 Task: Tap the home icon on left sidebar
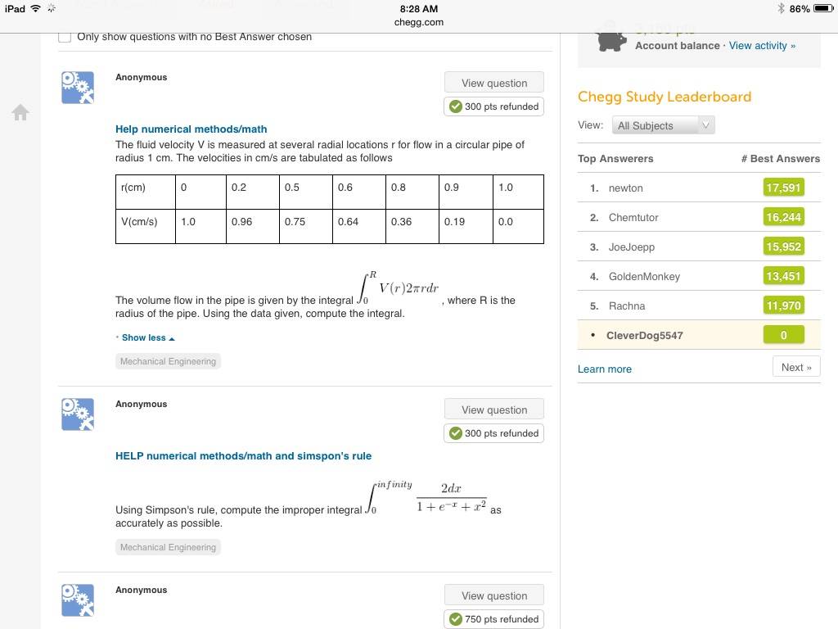pos(20,112)
